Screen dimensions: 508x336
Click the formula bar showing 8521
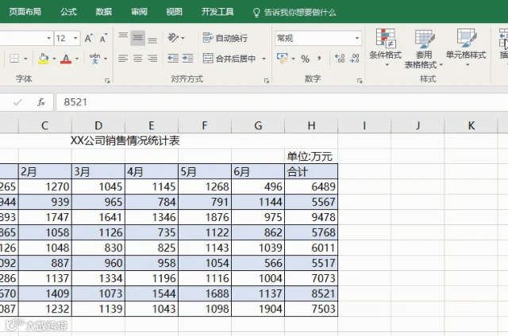pyautogui.click(x=282, y=102)
